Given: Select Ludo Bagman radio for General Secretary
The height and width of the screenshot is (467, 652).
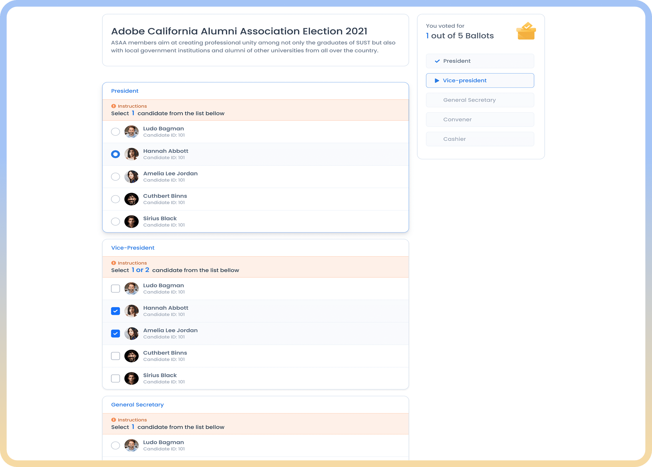Looking at the screenshot, I should 115,445.
